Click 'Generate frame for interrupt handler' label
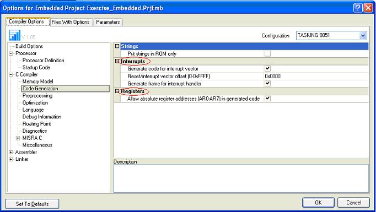The image size is (376, 212). coord(164,84)
